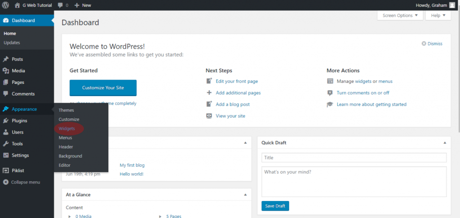Viewport: 460px width, 218px height.
Task: Click the Settings sliders icon
Action: 5,155
